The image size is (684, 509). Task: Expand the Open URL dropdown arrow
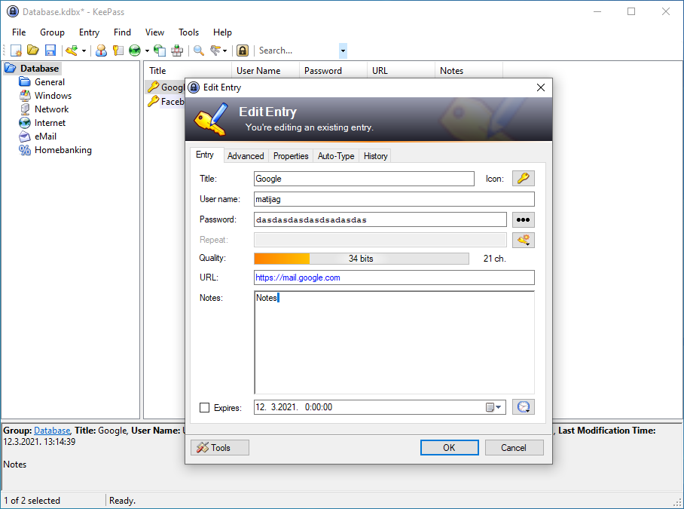click(x=147, y=51)
